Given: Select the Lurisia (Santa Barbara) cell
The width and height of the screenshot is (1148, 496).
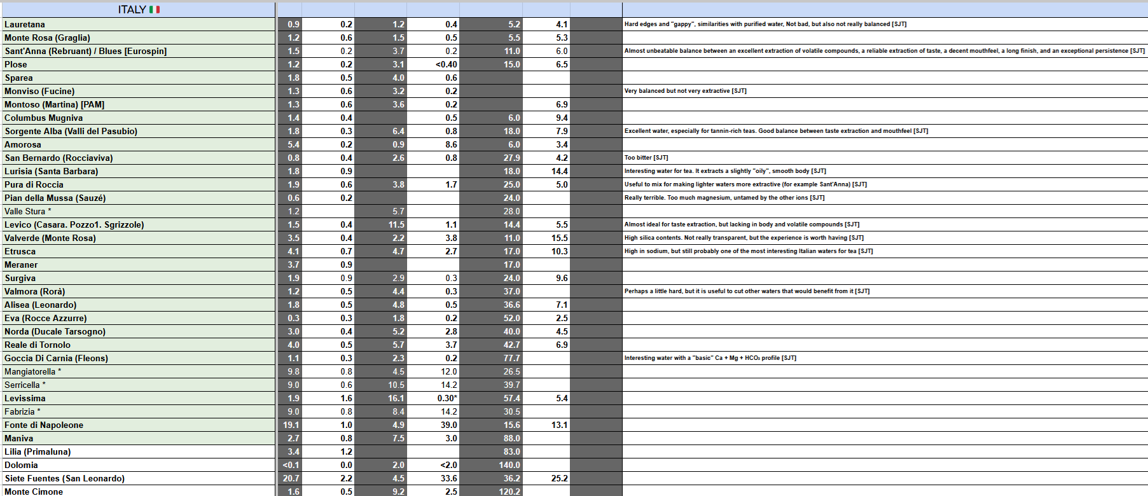Looking at the screenshot, I should tap(138, 171).
